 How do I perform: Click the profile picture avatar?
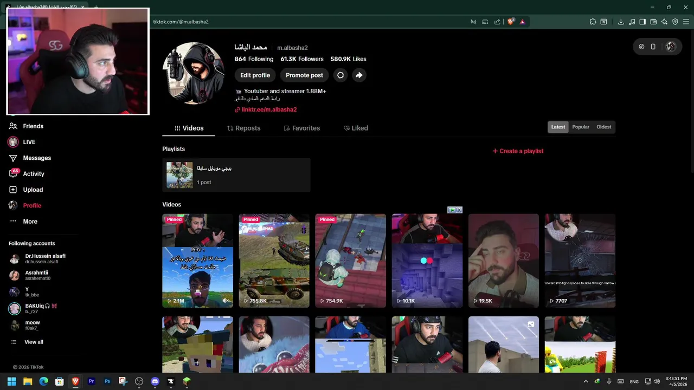click(194, 73)
